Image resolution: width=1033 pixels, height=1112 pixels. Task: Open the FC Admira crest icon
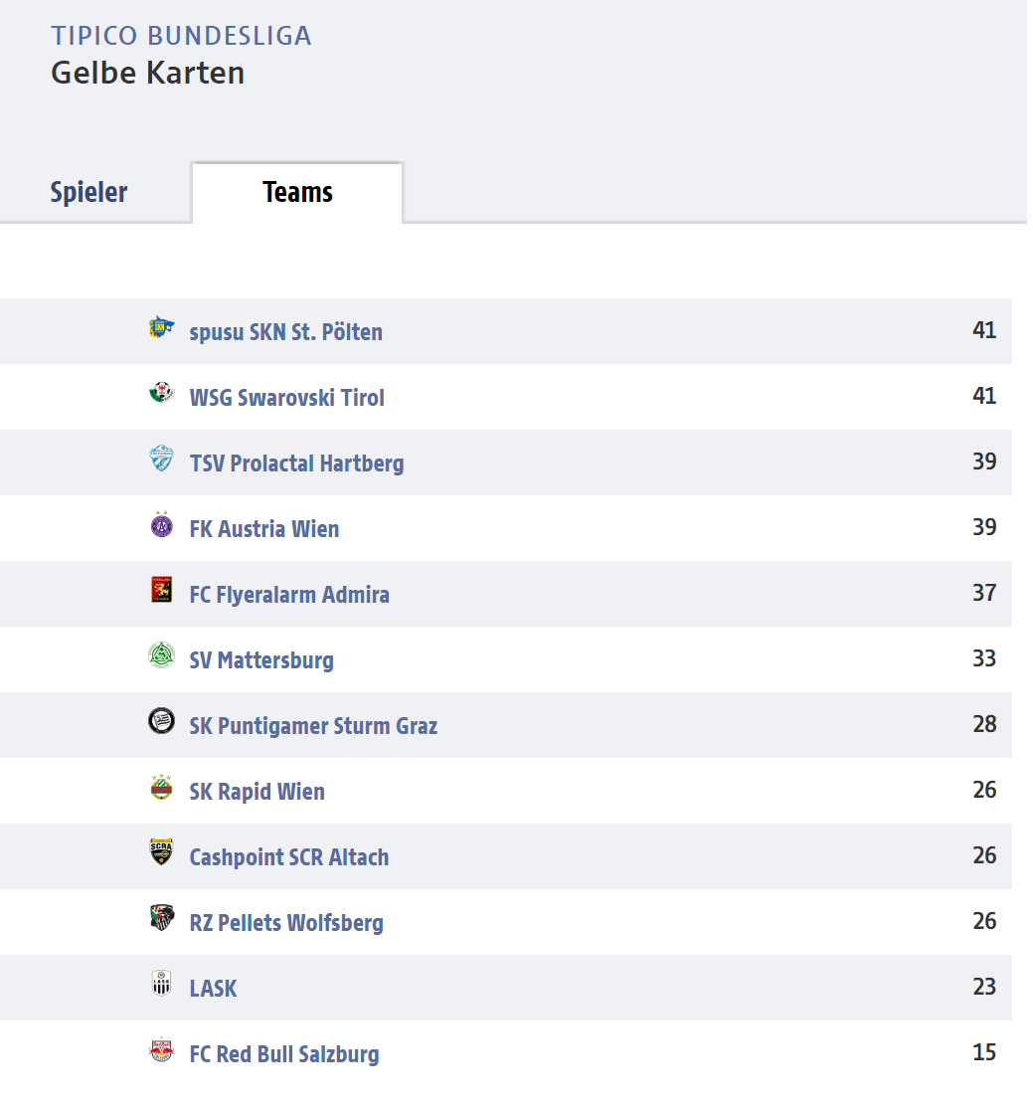point(162,590)
